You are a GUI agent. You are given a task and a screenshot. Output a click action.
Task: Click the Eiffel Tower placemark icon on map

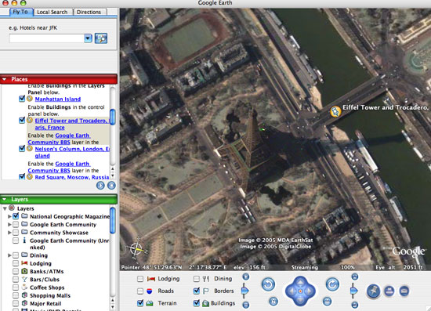point(335,112)
